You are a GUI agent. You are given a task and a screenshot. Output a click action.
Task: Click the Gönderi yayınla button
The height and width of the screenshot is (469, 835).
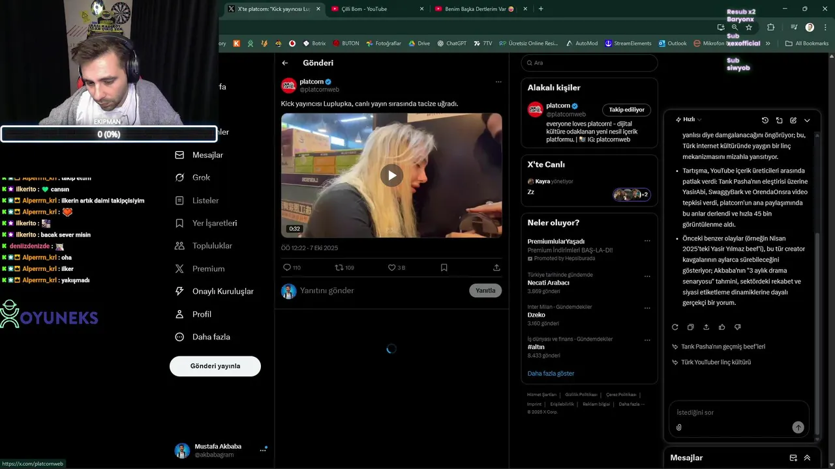(215, 366)
